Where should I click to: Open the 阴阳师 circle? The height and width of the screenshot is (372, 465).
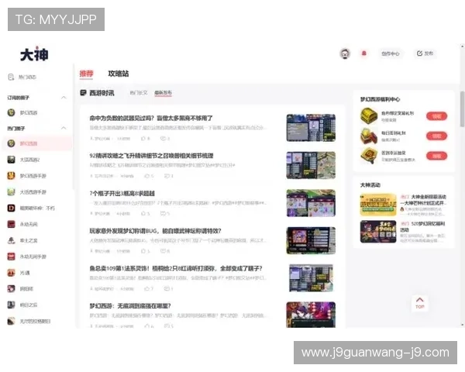pyautogui.click(x=20, y=288)
